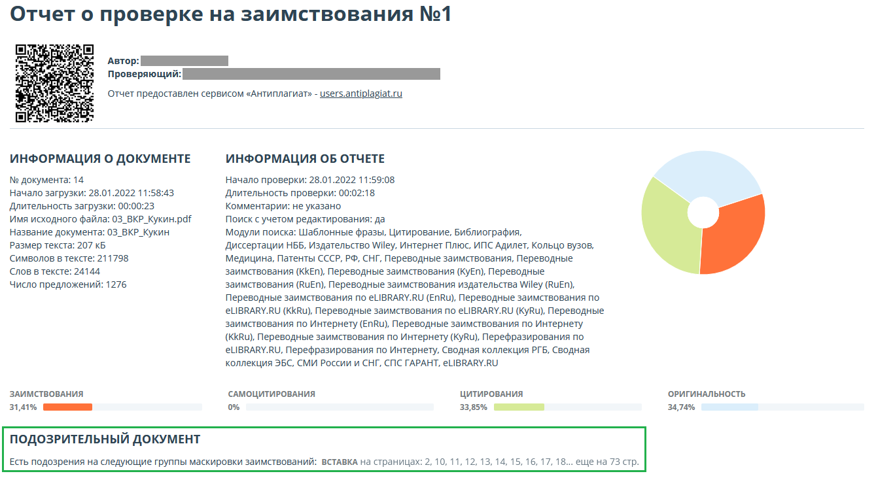The width and height of the screenshot is (895, 478).
Task: Click the 'Автор:' label
Action: coord(123,61)
